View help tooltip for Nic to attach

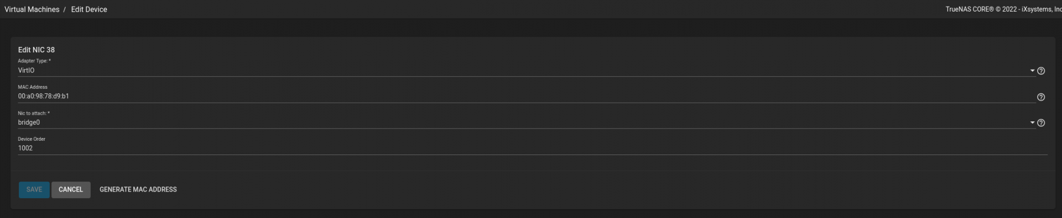click(x=1040, y=123)
